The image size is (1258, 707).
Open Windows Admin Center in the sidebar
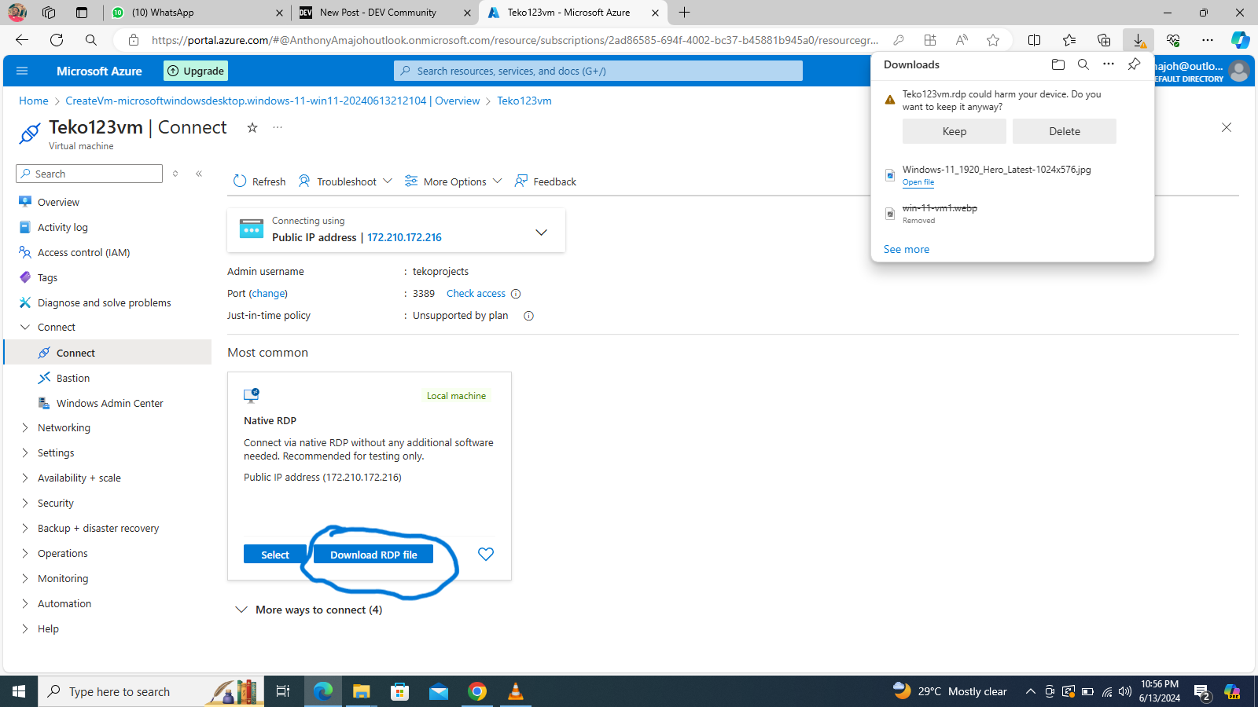click(110, 403)
